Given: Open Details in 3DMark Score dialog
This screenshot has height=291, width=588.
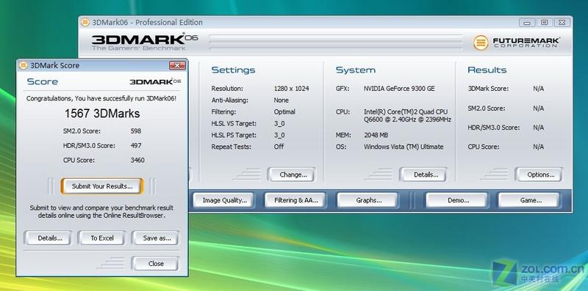Looking at the screenshot, I should 48,238.
